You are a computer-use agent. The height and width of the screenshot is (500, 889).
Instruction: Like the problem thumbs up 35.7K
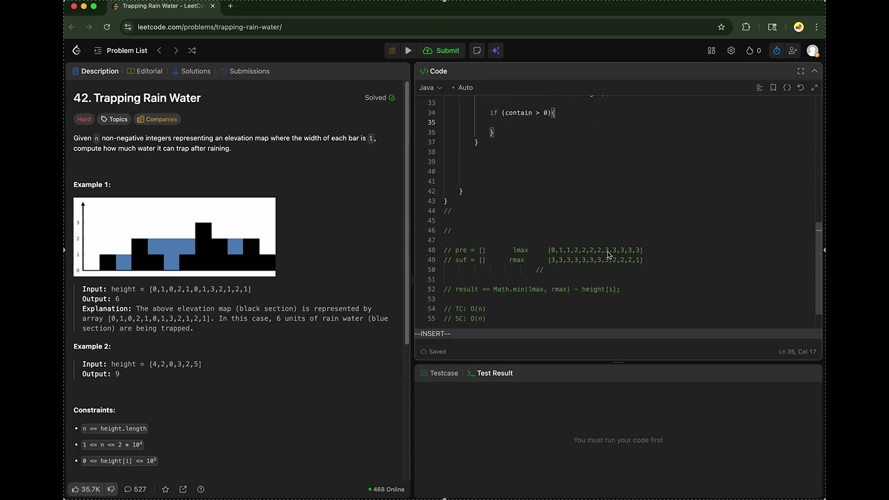click(86, 489)
